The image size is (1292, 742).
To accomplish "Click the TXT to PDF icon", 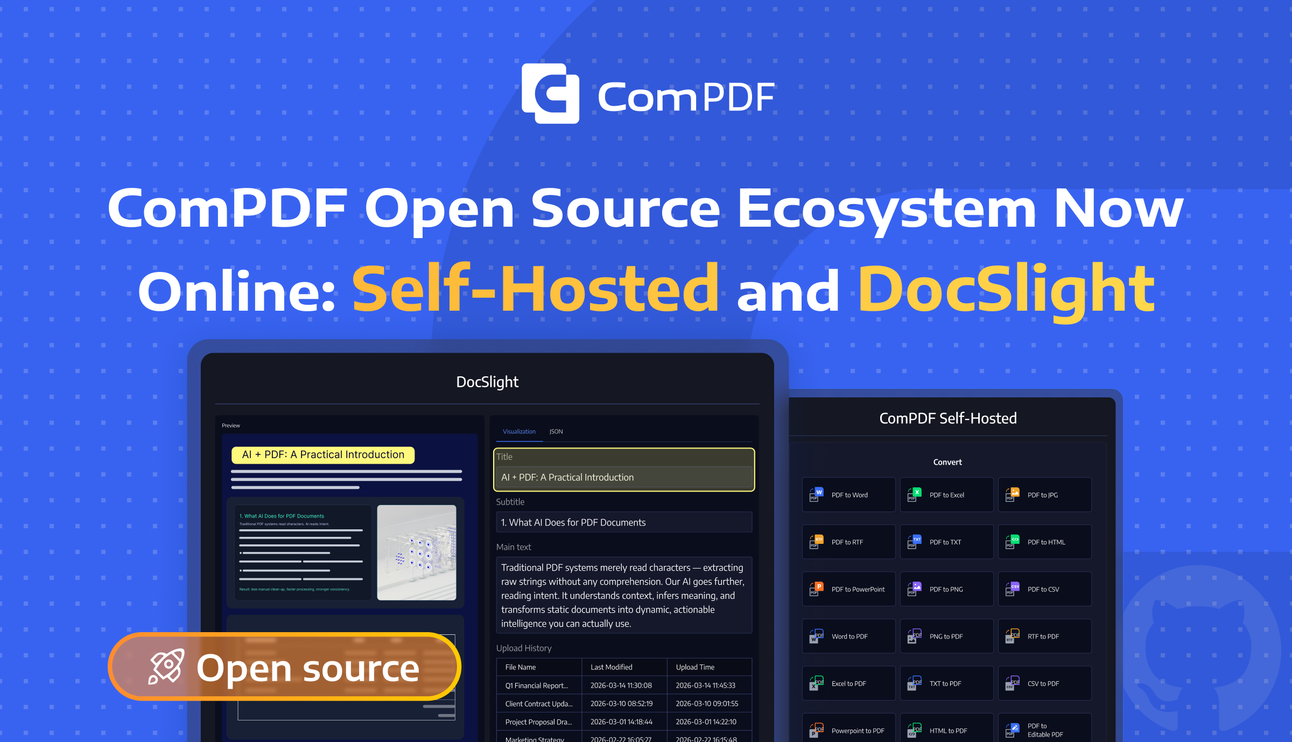I will (x=915, y=683).
